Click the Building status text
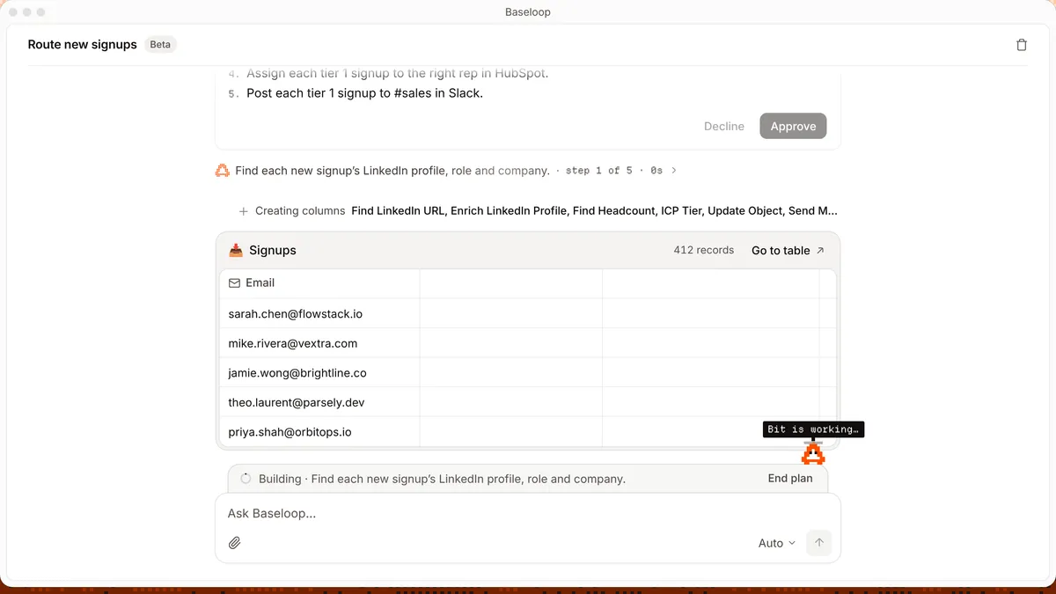This screenshot has height=594, width=1056. coord(442,479)
